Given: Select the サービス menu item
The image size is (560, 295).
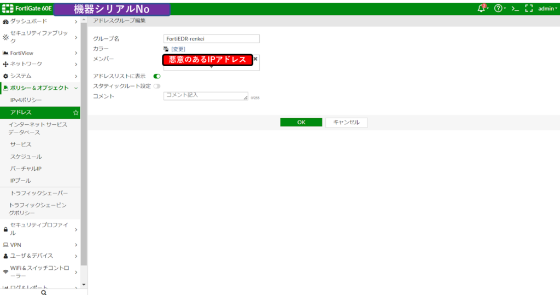Looking at the screenshot, I should click(40, 144).
